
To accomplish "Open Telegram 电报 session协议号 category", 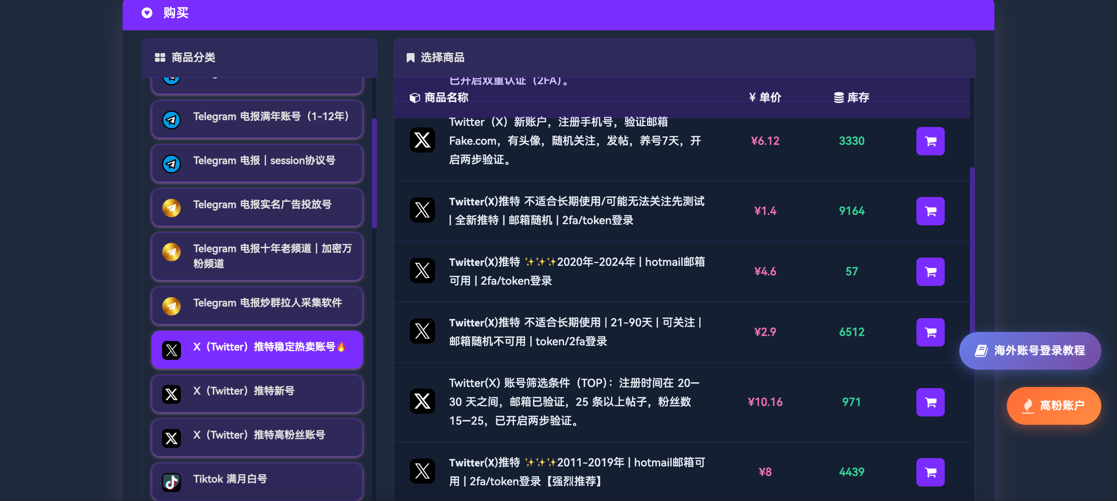I will point(257,163).
